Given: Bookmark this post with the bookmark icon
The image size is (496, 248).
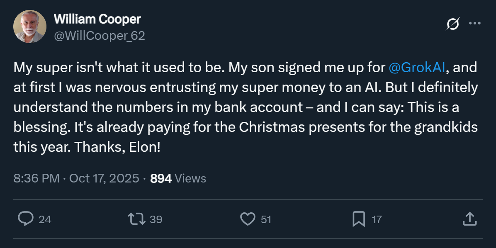Looking at the screenshot, I should [359, 219].
